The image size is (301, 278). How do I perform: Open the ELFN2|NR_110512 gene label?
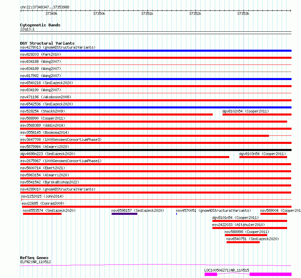36,262
